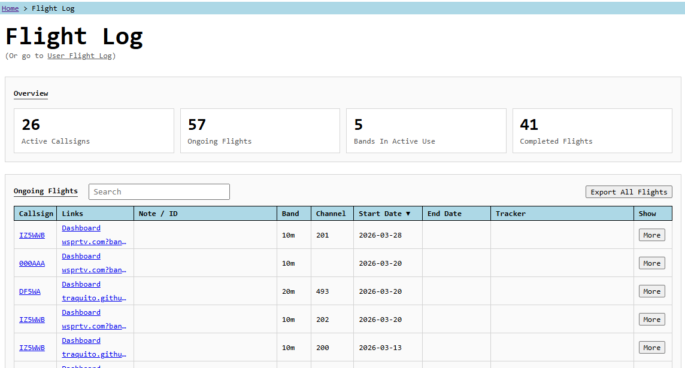Click the Band column header
This screenshot has height=368, width=685.
click(290, 214)
